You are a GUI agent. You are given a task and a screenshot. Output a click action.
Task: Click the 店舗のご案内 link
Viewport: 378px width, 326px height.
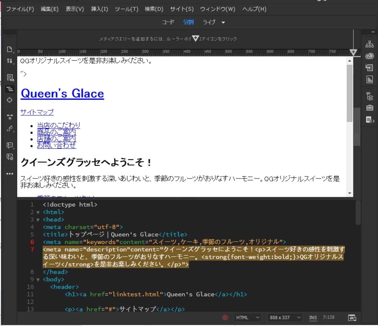(57, 139)
